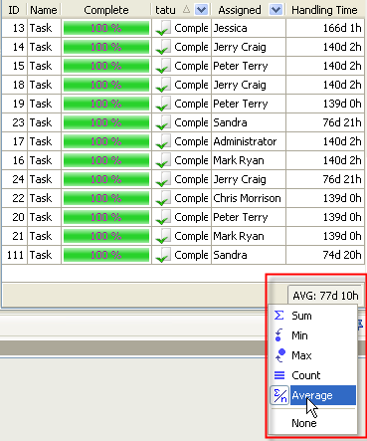The height and width of the screenshot is (441, 367).
Task: Sort by the Name column header
Action: click(44, 10)
